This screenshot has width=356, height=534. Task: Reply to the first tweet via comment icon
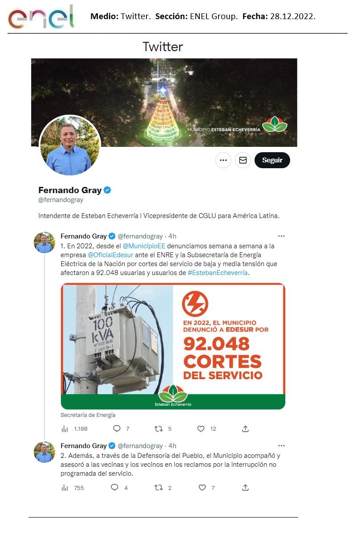tap(117, 429)
